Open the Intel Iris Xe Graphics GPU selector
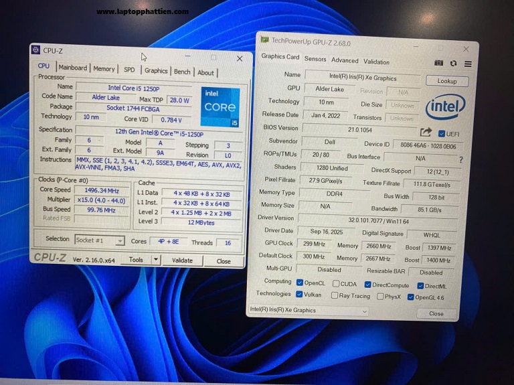The width and height of the screenshot is (514, 385). click(308, 311)
